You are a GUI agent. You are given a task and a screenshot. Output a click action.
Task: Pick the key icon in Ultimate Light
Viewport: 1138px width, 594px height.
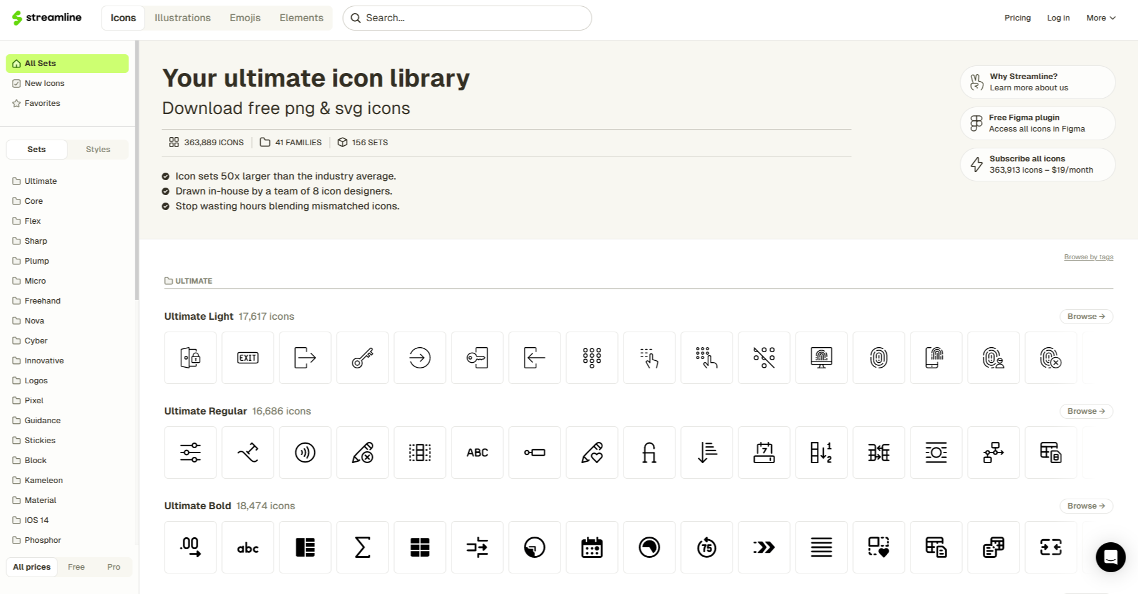tap(362, 358)
